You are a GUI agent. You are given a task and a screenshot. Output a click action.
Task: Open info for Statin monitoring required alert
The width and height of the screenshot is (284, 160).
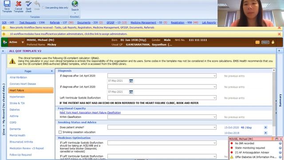280,148
